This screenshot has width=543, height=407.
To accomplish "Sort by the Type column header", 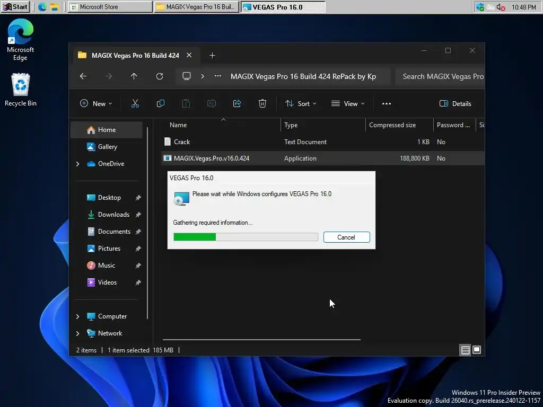I will 323,125.
